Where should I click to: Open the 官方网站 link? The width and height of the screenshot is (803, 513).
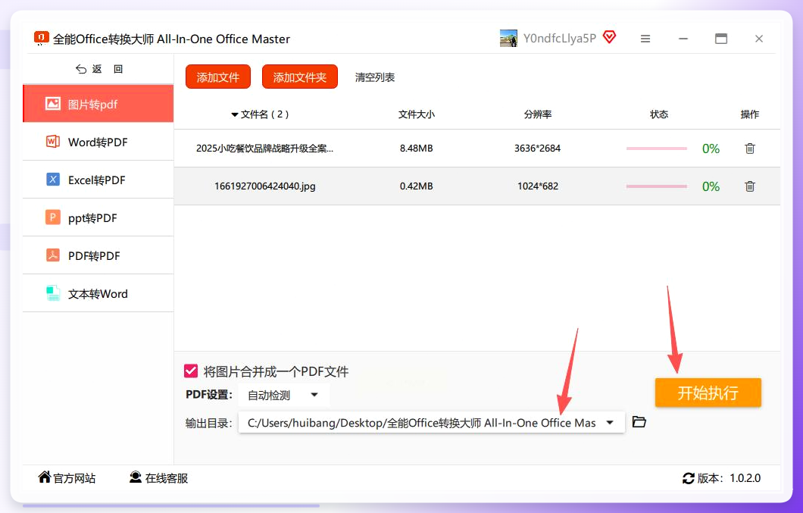(x=67, y=477)
